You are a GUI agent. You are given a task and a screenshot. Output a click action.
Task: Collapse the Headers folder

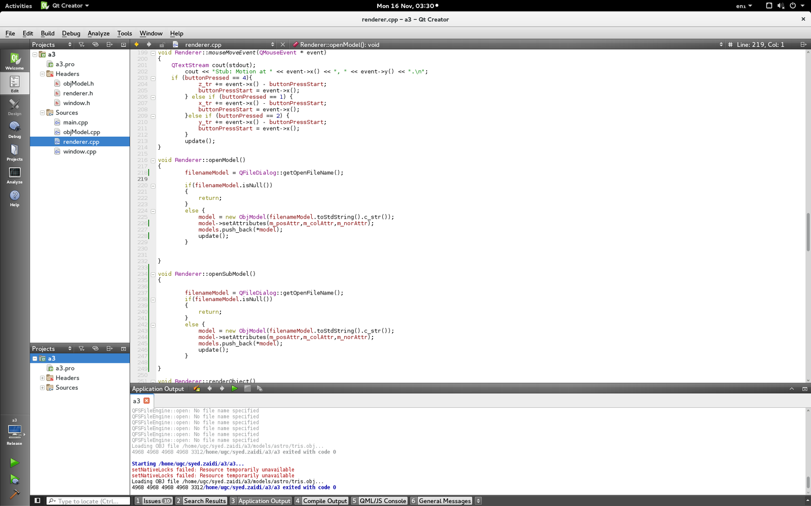coord(43,74)
